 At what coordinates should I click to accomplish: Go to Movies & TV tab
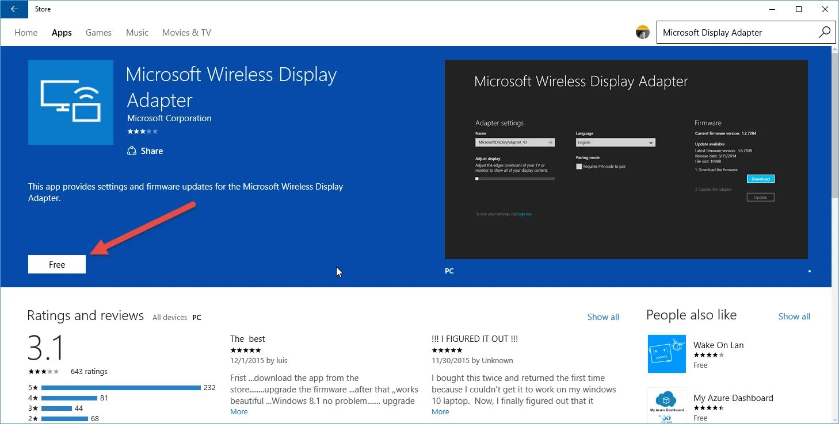click(186, 33)
